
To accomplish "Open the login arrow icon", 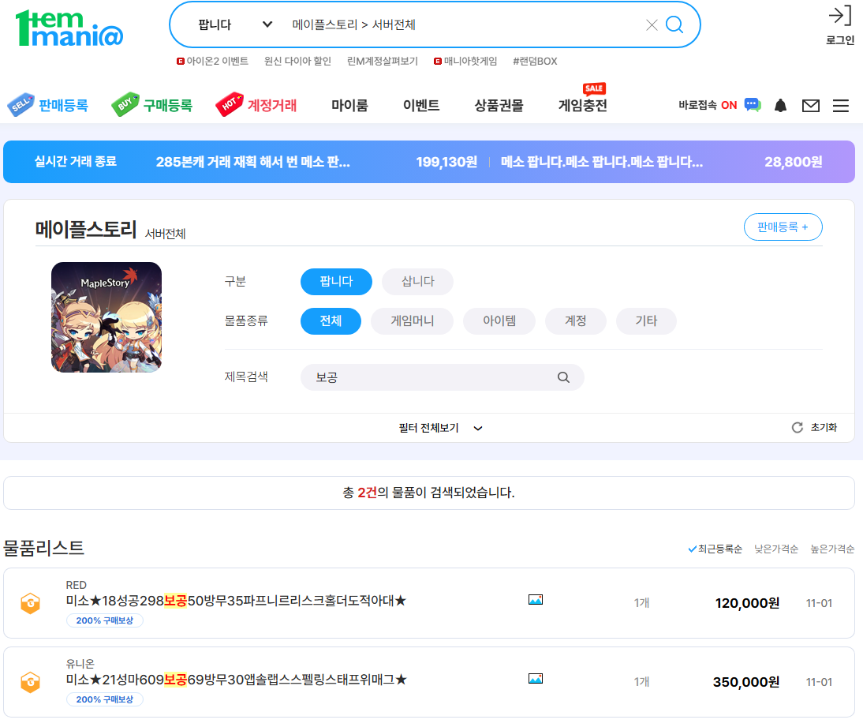I will coord(840,16).
